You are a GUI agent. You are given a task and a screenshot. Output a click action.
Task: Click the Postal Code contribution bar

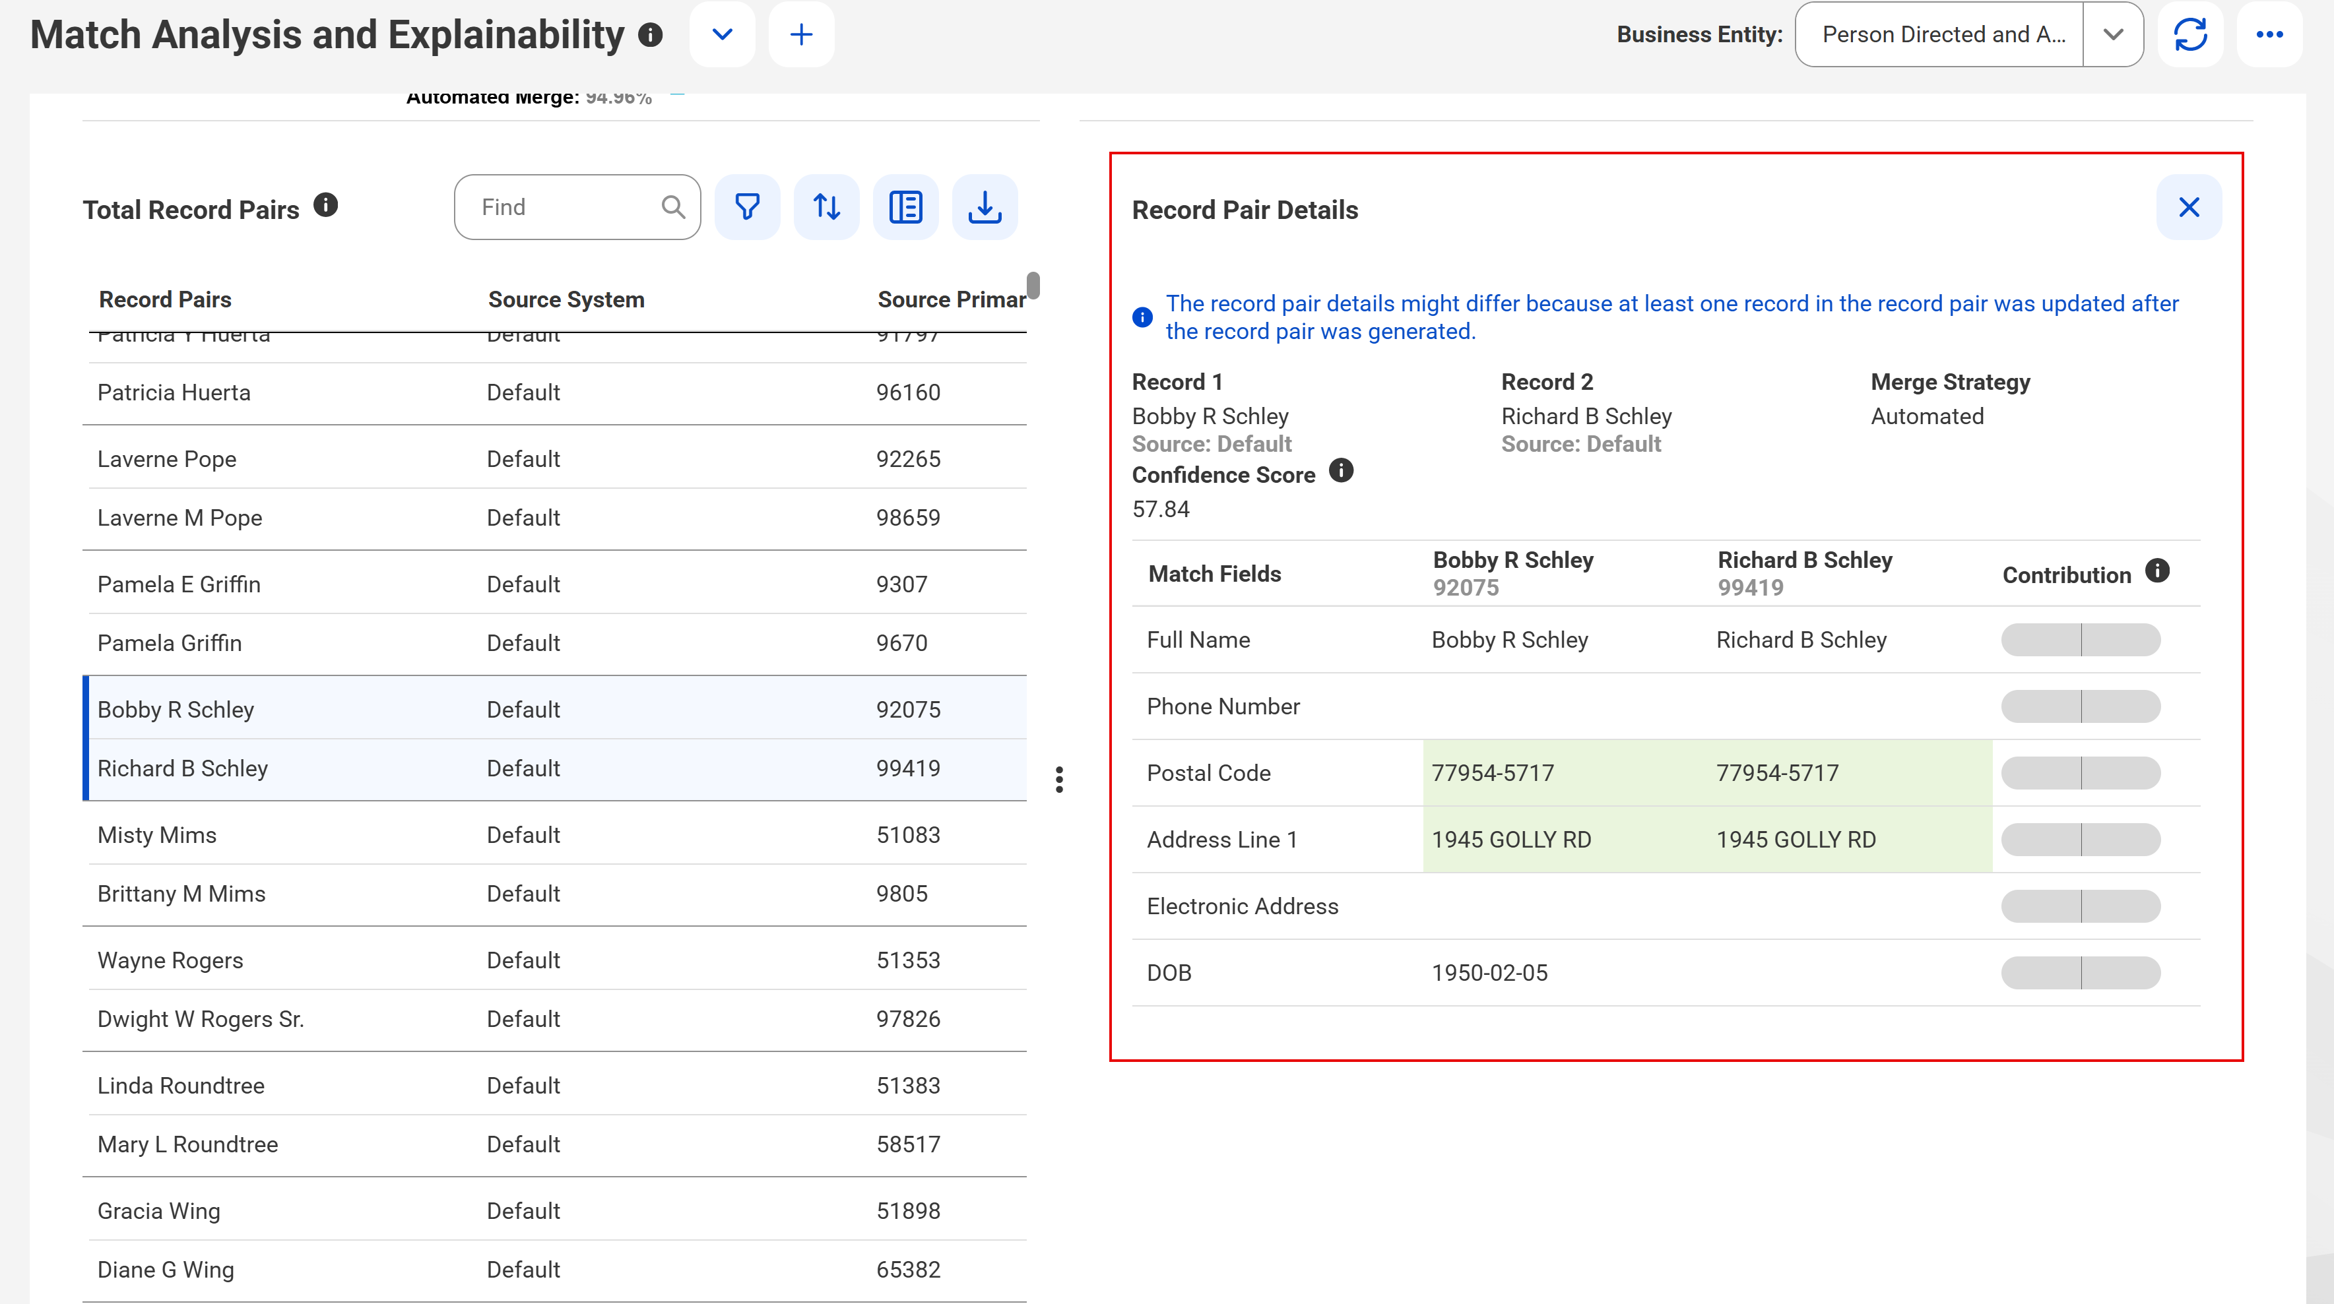click(x=2081, y=773)
